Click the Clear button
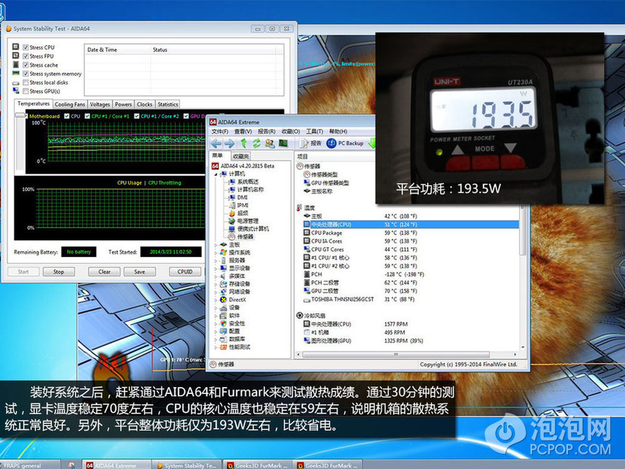The height and width of the screenshot is (469, 625). [x=104, y=271]
